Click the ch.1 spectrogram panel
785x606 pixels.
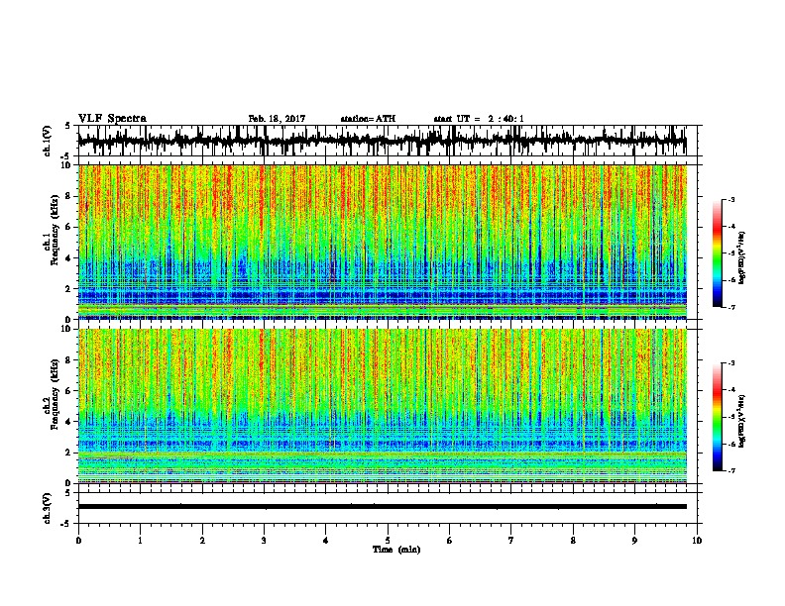coord(383,242)
